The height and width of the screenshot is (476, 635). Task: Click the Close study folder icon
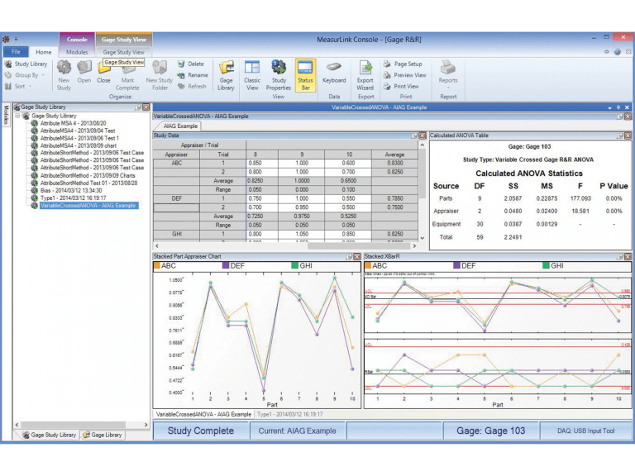tap(103, 72)
